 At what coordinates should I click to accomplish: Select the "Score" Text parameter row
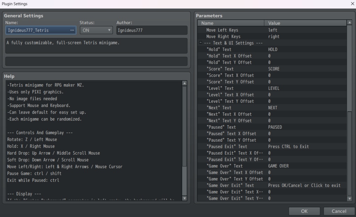click(x=272, y=69)
